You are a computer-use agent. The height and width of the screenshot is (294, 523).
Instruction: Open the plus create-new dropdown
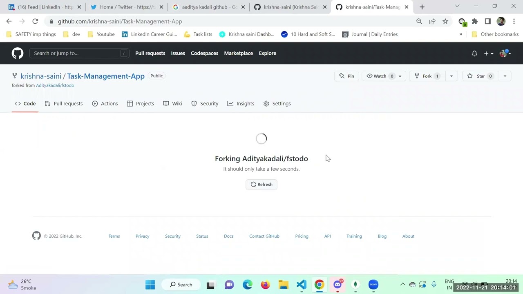(x=489, y=53)
